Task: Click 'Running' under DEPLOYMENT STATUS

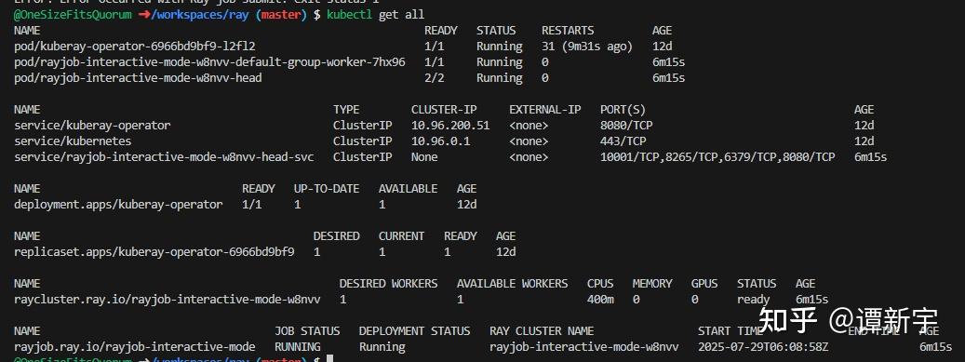Action: click(382, 347)
